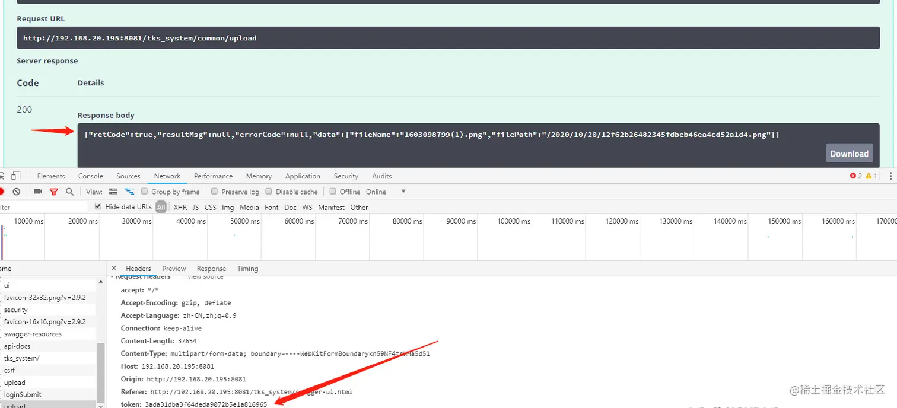
Task: Select the All filter type
Action: 161,207
